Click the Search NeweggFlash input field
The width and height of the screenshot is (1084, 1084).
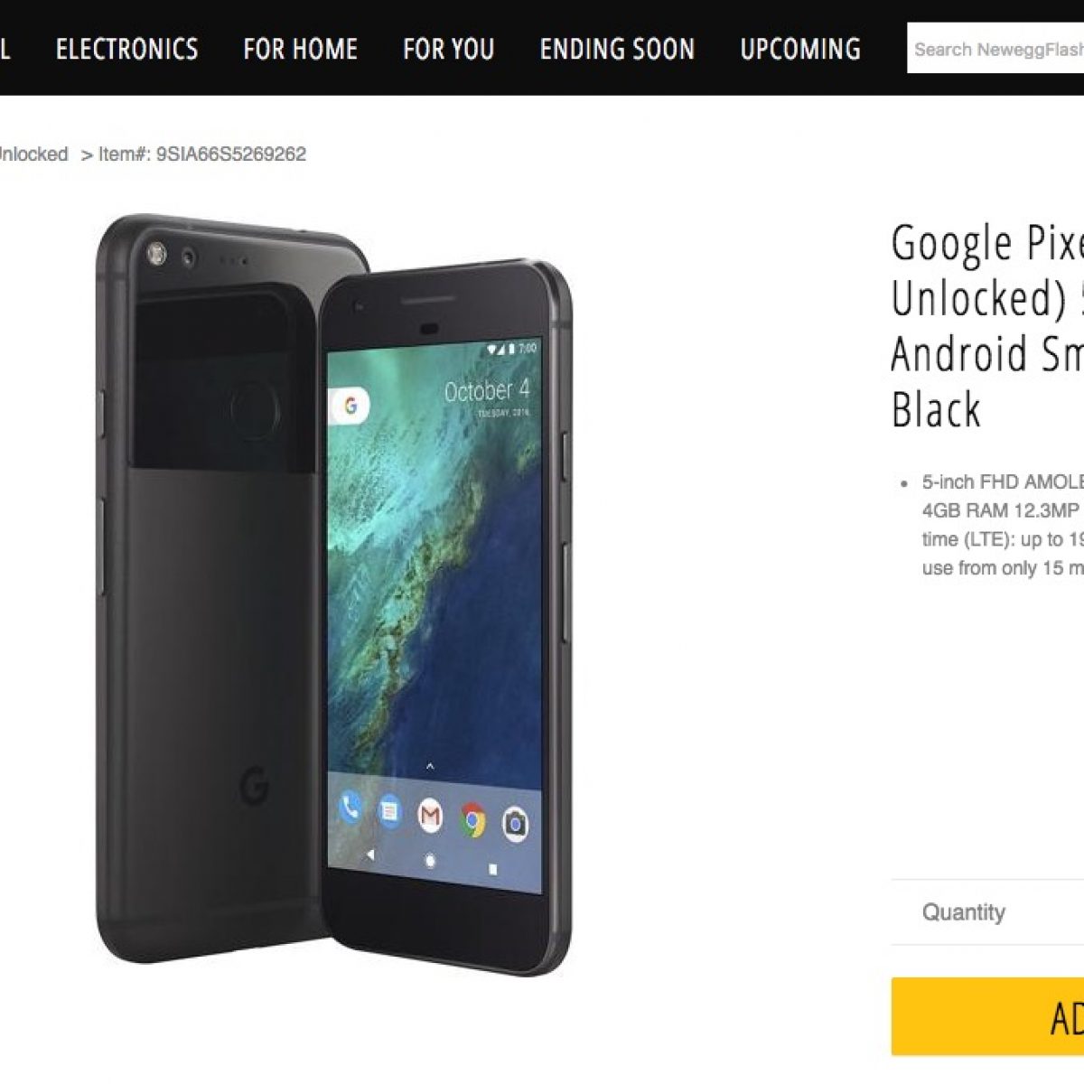point(995,49)
